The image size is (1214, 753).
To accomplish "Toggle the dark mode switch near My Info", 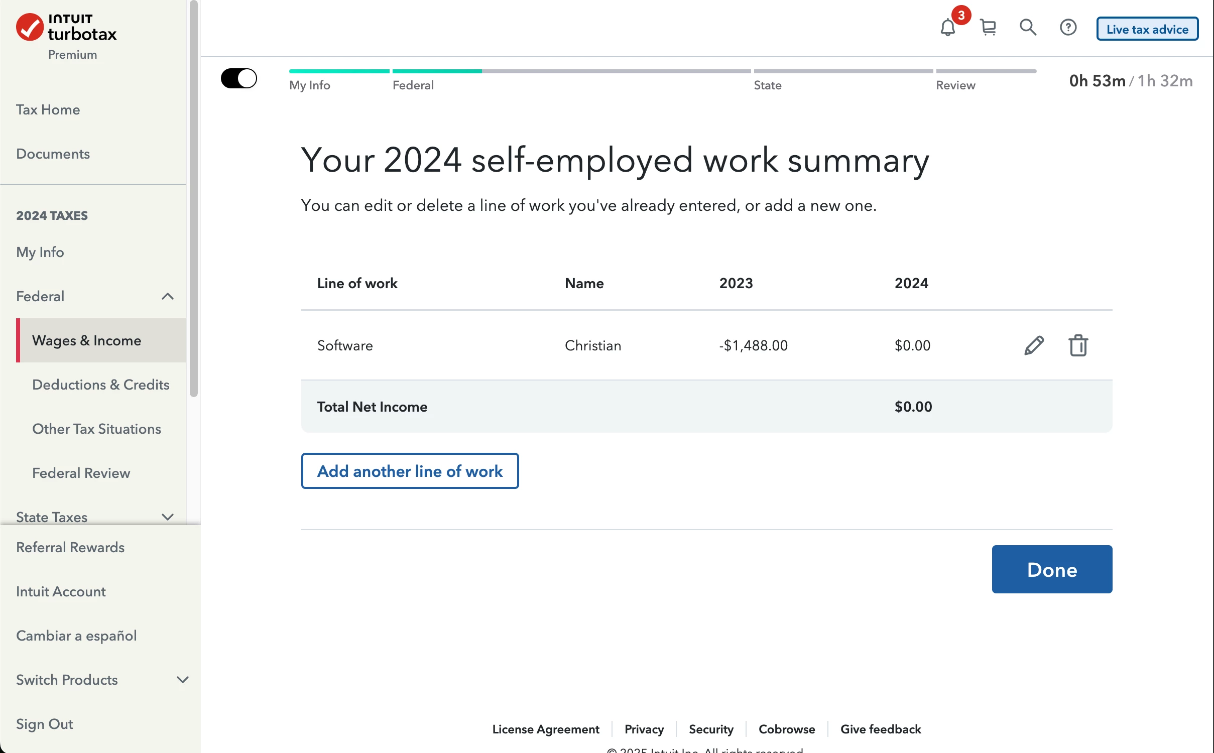I will click(239, 78).
